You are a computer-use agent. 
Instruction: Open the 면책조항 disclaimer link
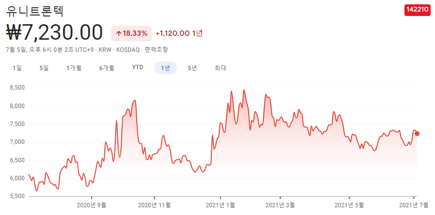157,50
